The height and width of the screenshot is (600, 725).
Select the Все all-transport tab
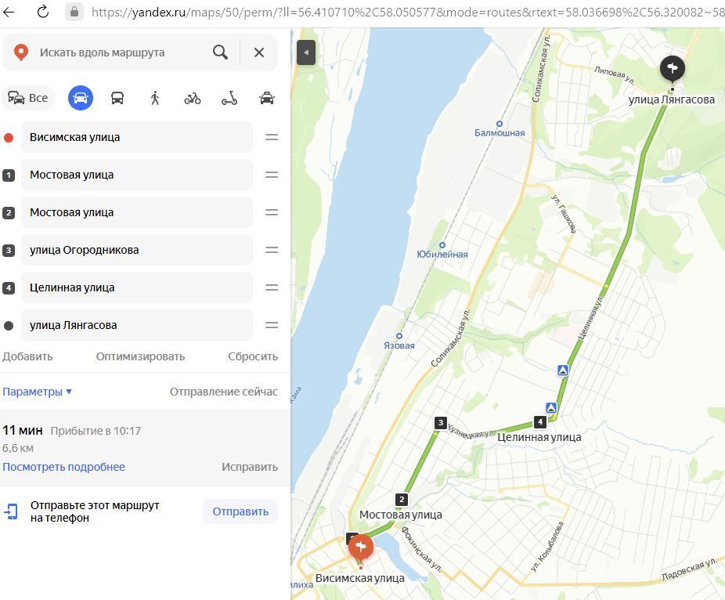(28, 98)
